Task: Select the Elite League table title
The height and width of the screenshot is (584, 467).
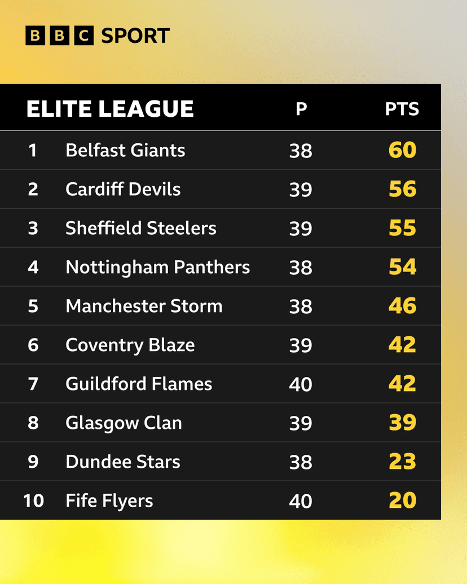Action: 110,109
